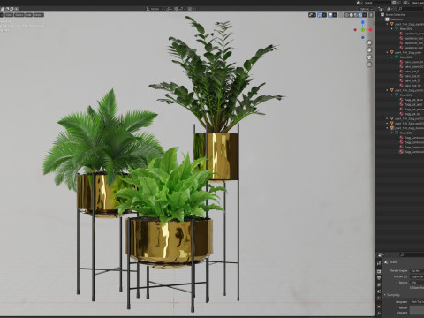Open object type visibility popover
Viewport: 424px width, 318px height.
(312, 15)
